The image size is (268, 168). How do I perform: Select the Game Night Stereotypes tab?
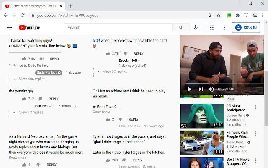pyautogui.click(x=33, y=6)
